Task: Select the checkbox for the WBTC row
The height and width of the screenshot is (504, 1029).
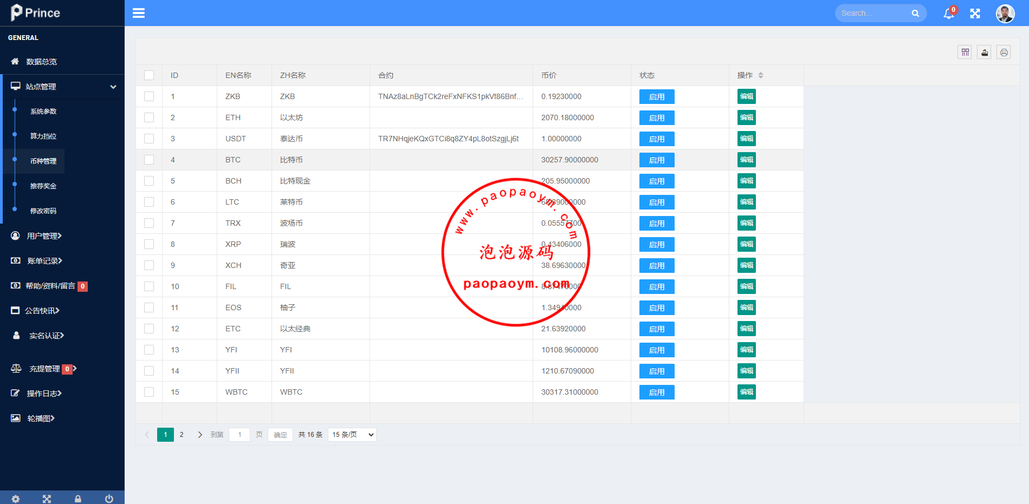Action: pos(149,392)
